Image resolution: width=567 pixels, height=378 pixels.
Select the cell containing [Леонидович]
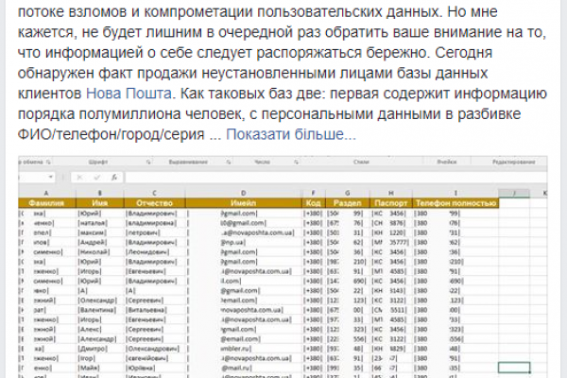tap(154, 252)
